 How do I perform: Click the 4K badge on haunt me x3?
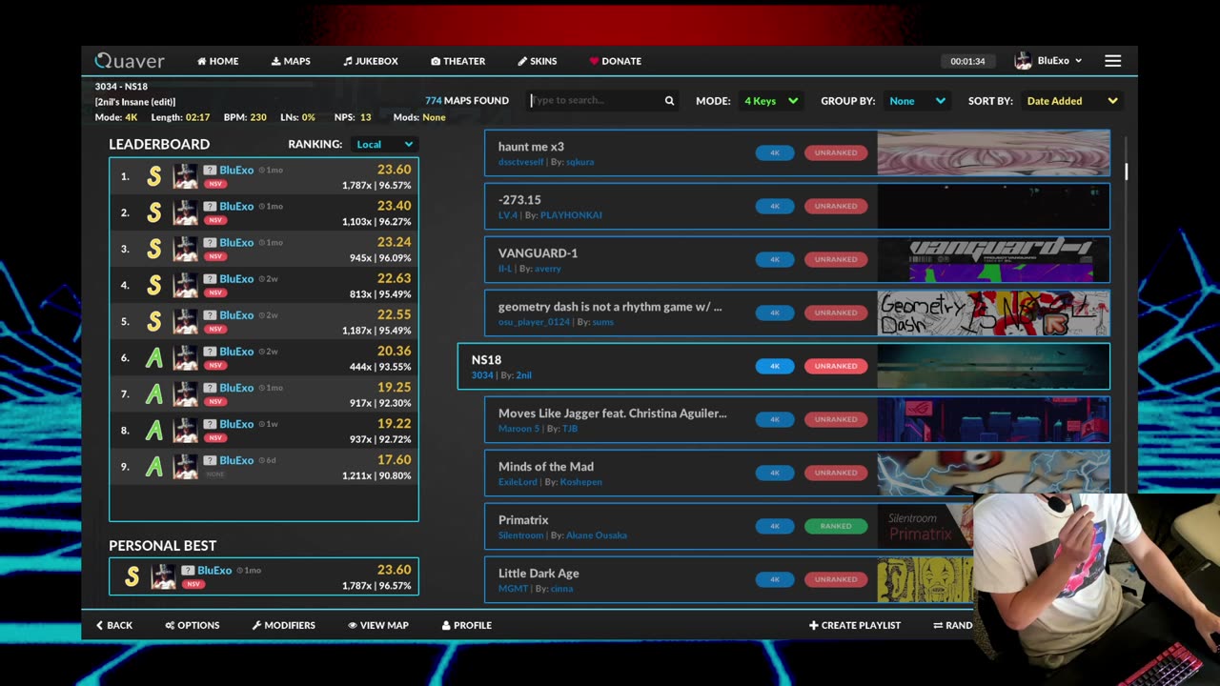click(775, 152)
